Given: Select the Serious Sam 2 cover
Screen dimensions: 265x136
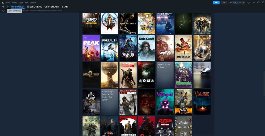Looking at the screenshot, I should [184, 48].
